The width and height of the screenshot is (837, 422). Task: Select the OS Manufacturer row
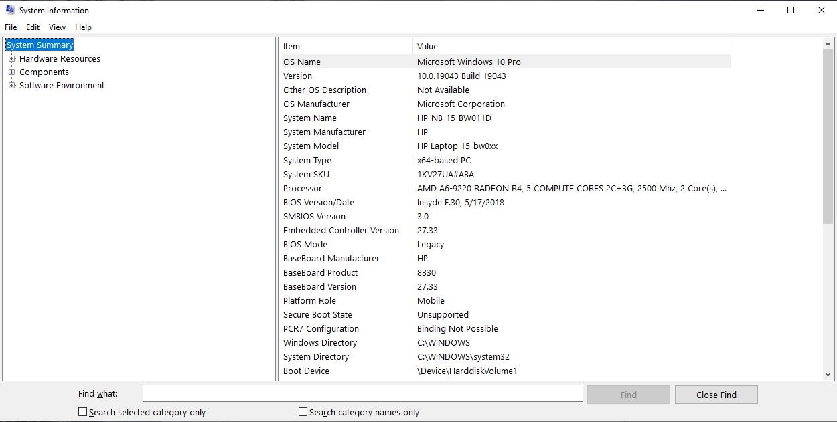click(x=505, y=104)
